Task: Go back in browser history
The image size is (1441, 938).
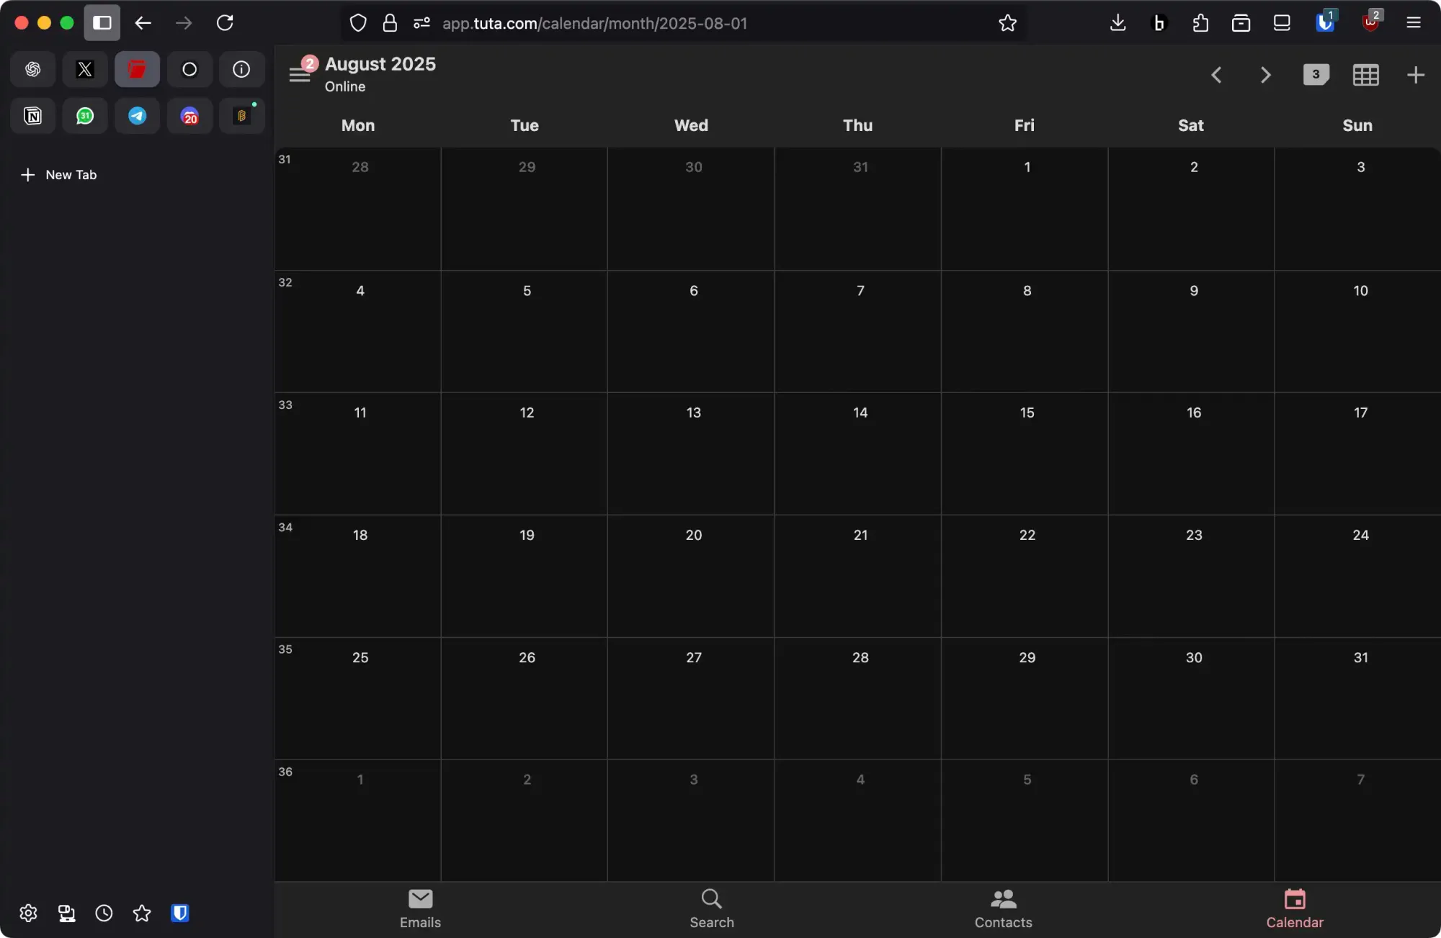Action: click(x=143, y=23)
